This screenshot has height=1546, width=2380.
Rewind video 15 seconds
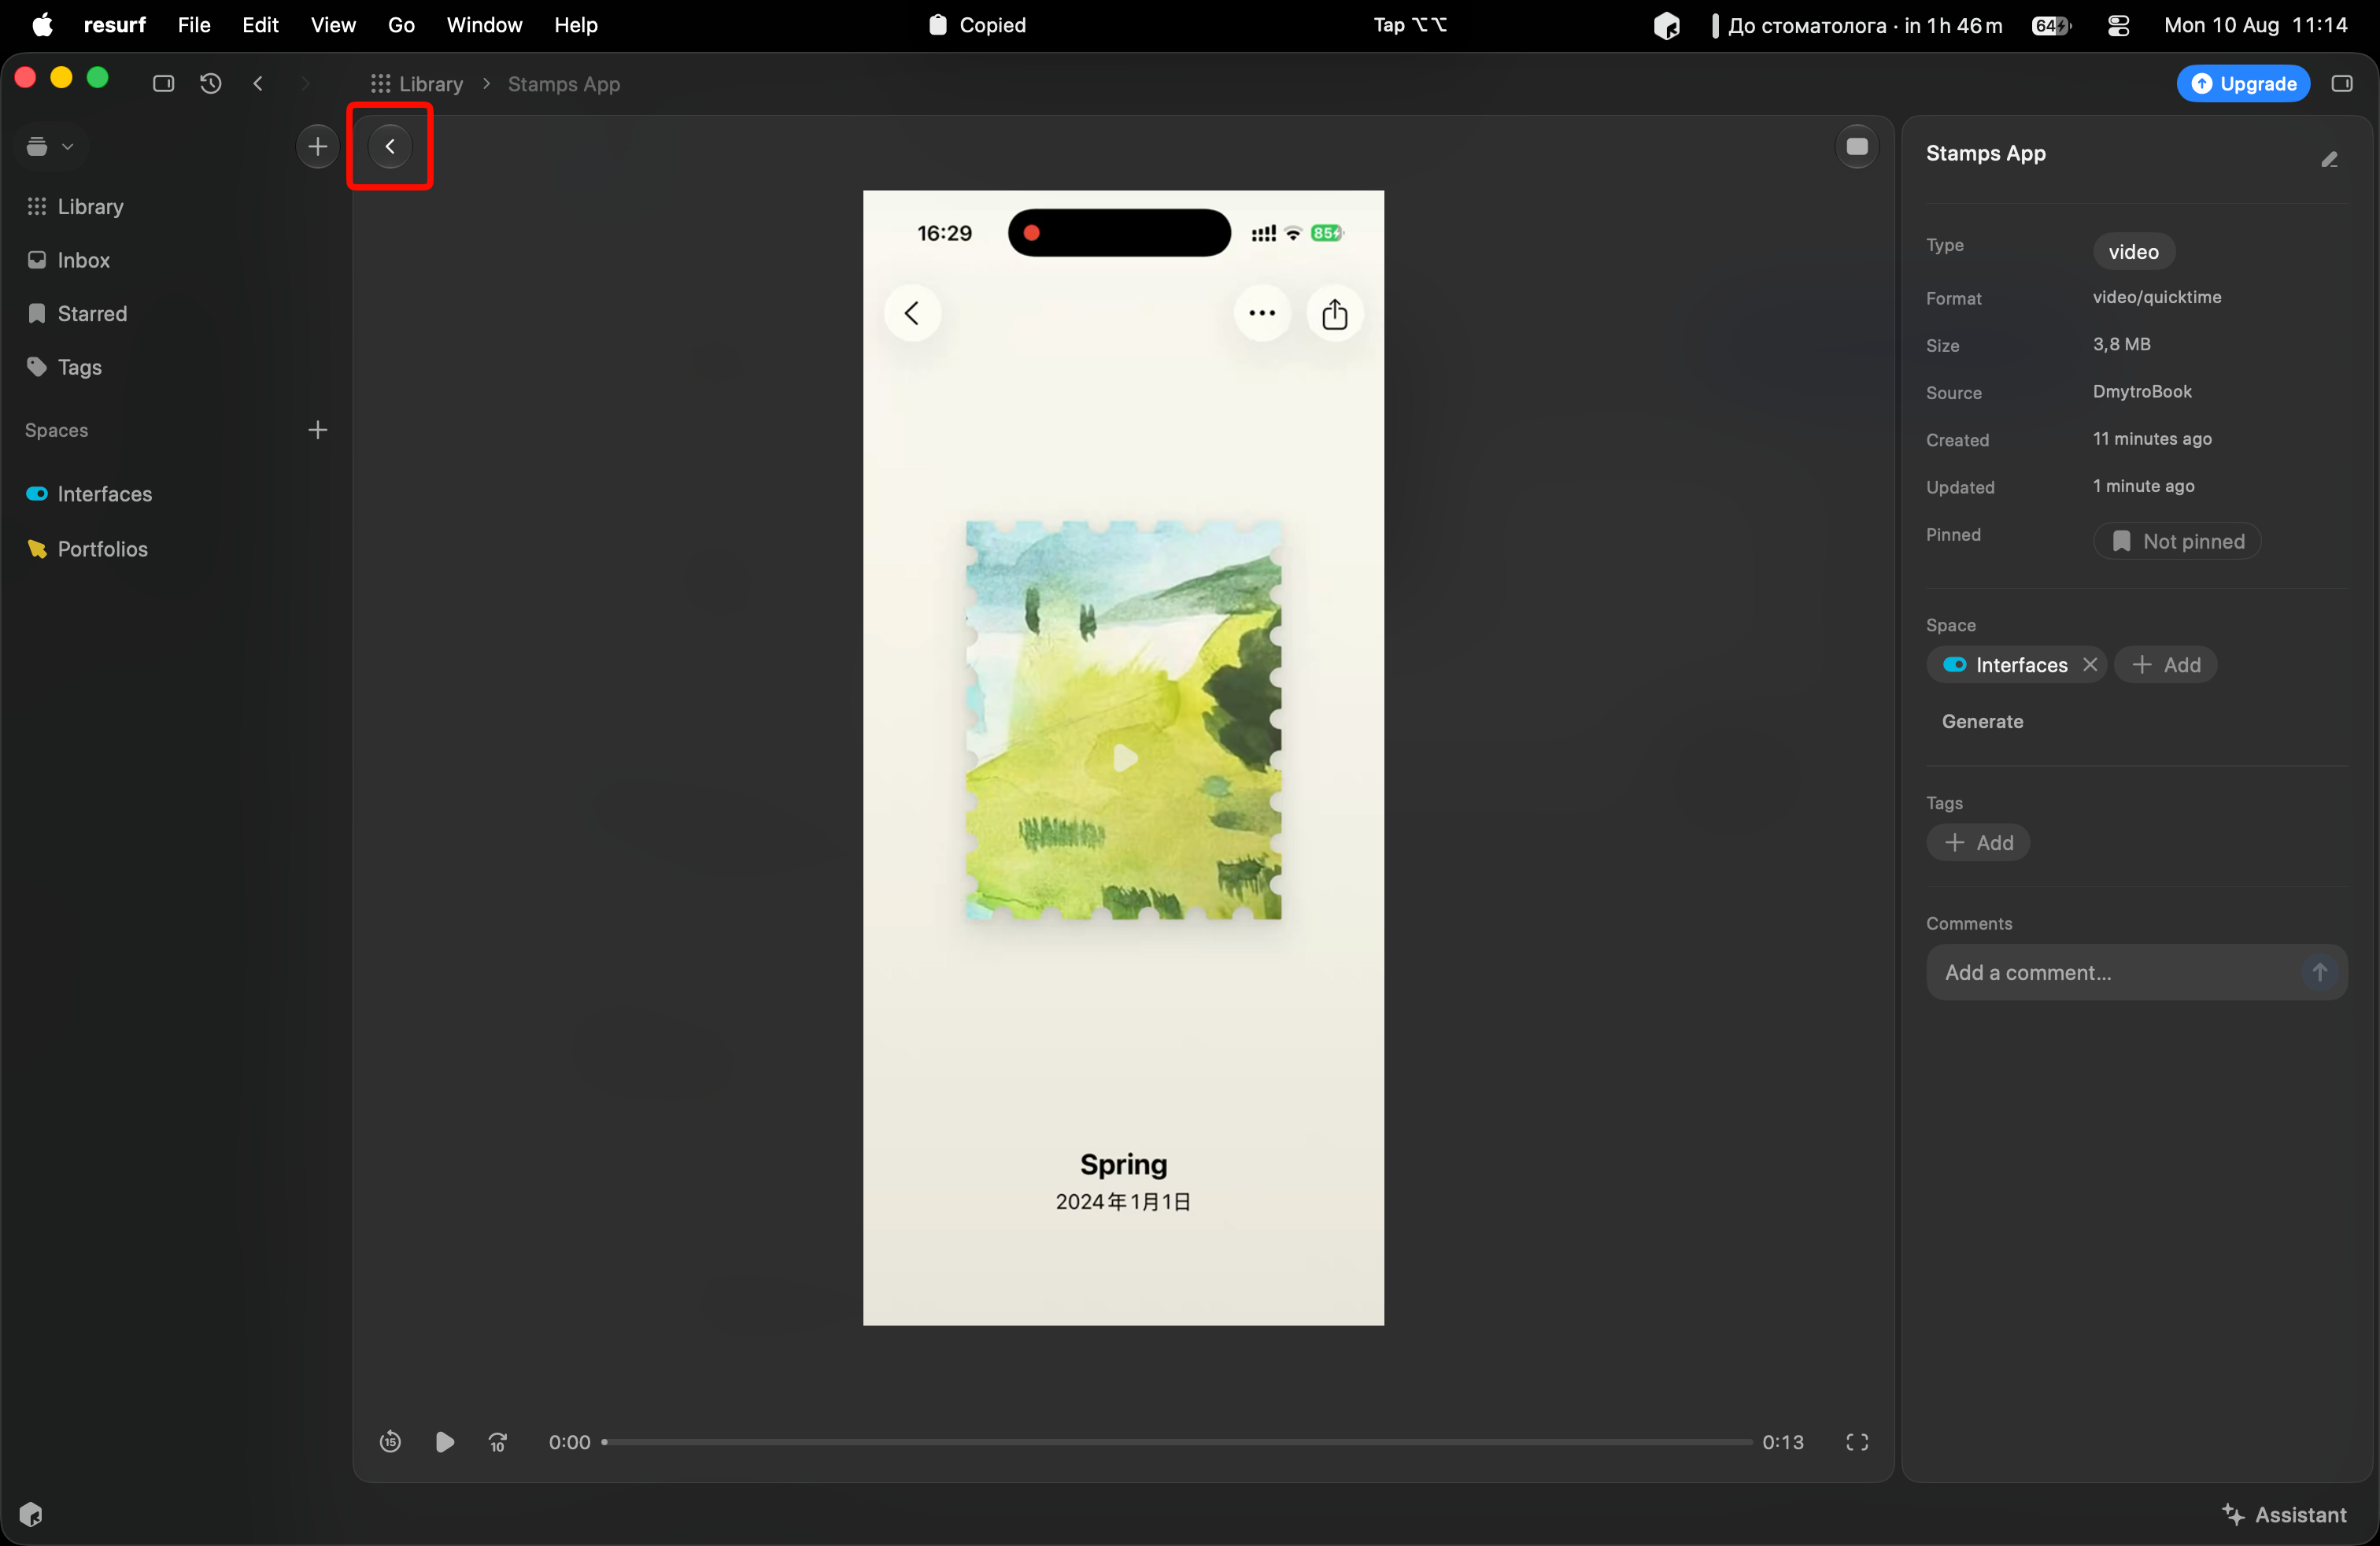tap(391, 1442)
